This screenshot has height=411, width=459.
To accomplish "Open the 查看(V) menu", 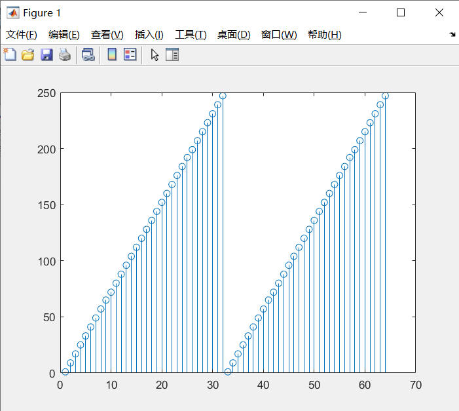I will [107, 35].
